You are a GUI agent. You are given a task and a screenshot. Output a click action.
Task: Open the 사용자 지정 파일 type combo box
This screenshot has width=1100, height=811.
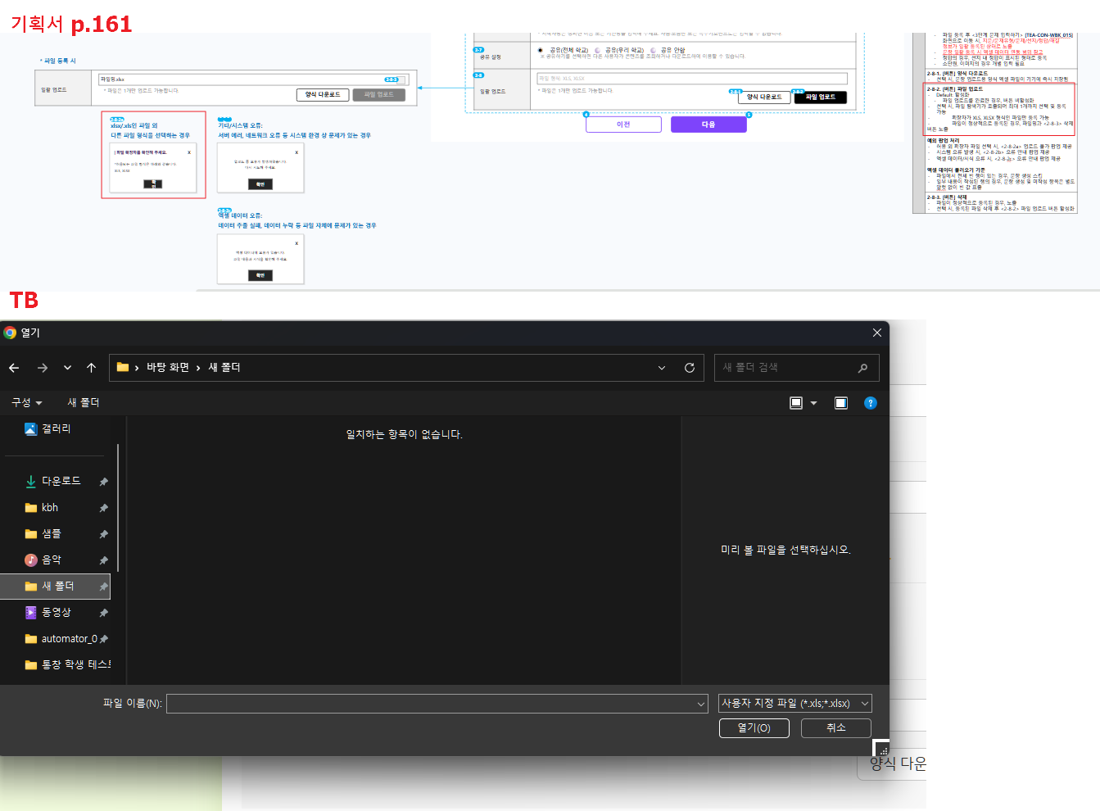(795, 704)
